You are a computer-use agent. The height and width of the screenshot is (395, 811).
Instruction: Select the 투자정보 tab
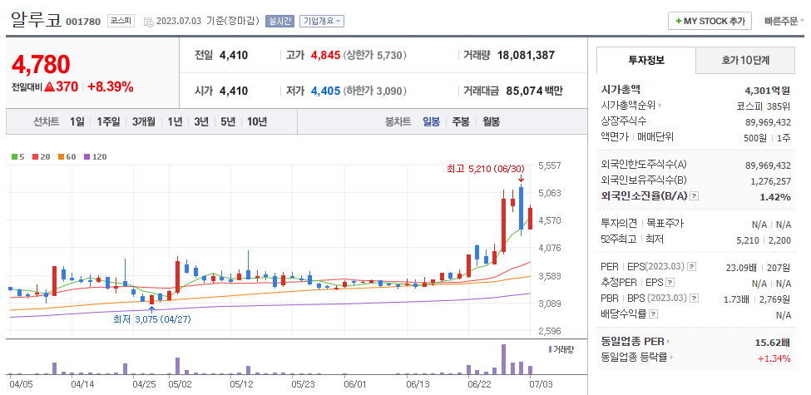(646, 60)
